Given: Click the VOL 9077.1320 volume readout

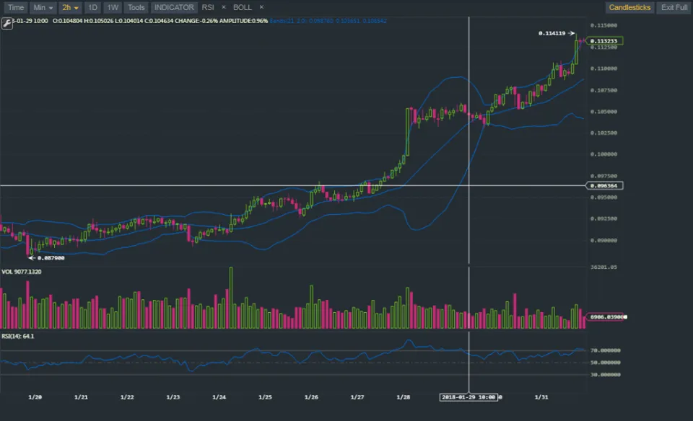Looking at the screenshot, I should click(x=21, y=272).
